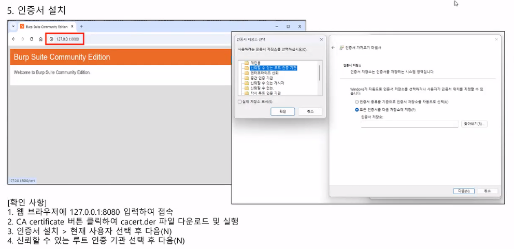Image resolution: width=514 pixels, height=249 pixels.
Task: Click the 127.0.0.1:8080/cert status bar link
Action: (x=22, y=181)
